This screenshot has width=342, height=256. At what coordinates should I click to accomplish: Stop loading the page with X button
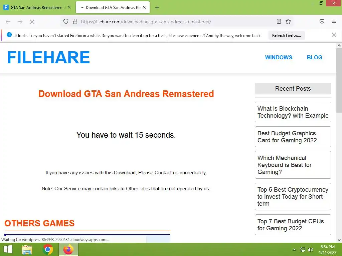32,22
